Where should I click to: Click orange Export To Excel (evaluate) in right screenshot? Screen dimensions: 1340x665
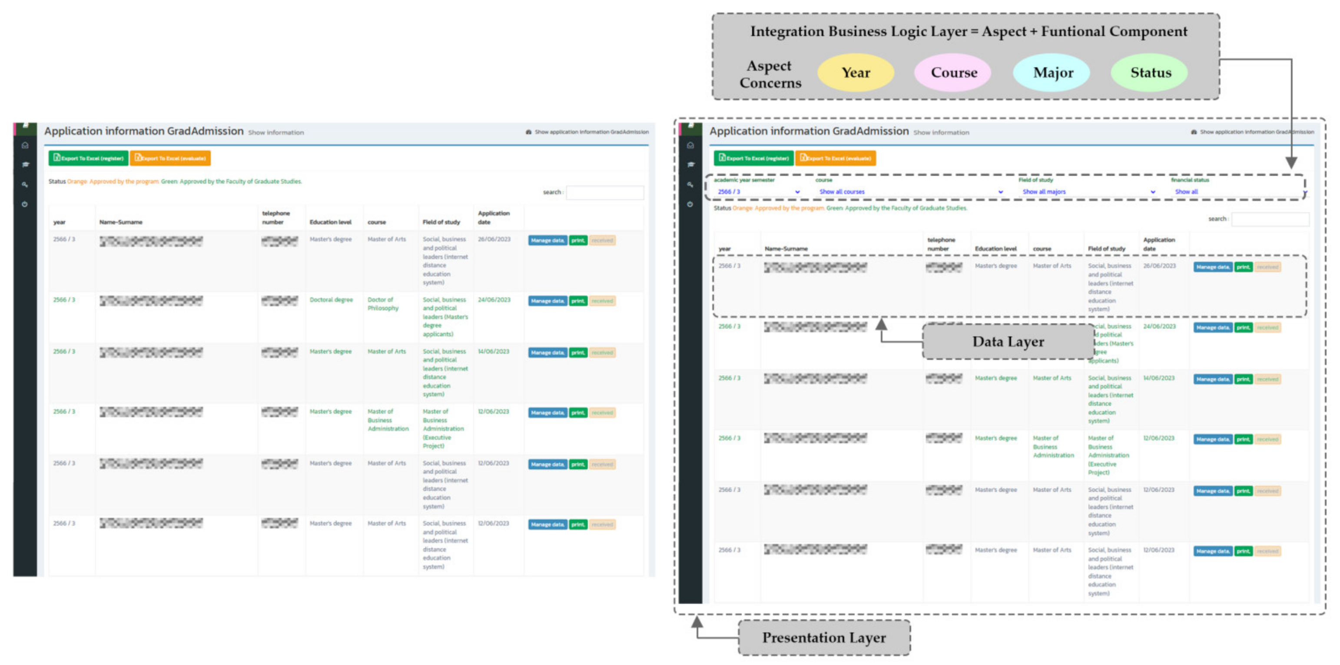coord(836,158)
